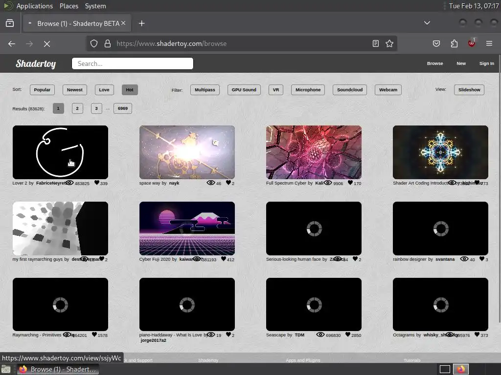
Task: Click the Shadertoy logo
Action: point(36,63)
